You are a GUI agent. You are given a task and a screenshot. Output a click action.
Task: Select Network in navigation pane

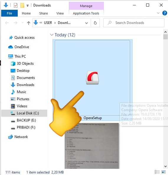21,137
